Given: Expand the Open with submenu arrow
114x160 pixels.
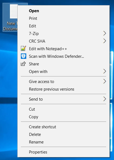Looking at the screenshot, I should [105, 71].
